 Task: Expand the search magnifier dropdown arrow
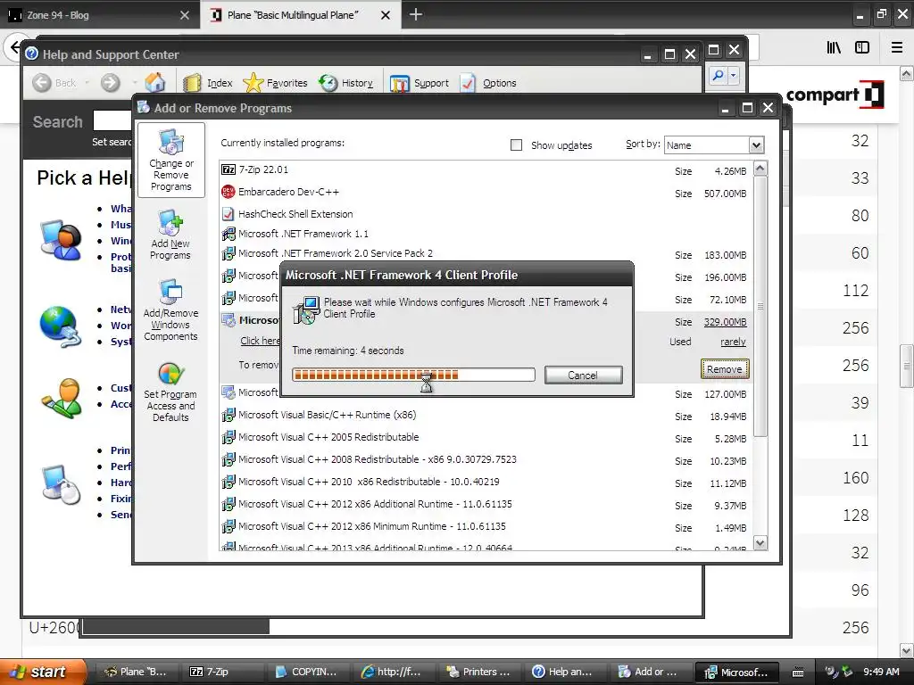[734, 75]
